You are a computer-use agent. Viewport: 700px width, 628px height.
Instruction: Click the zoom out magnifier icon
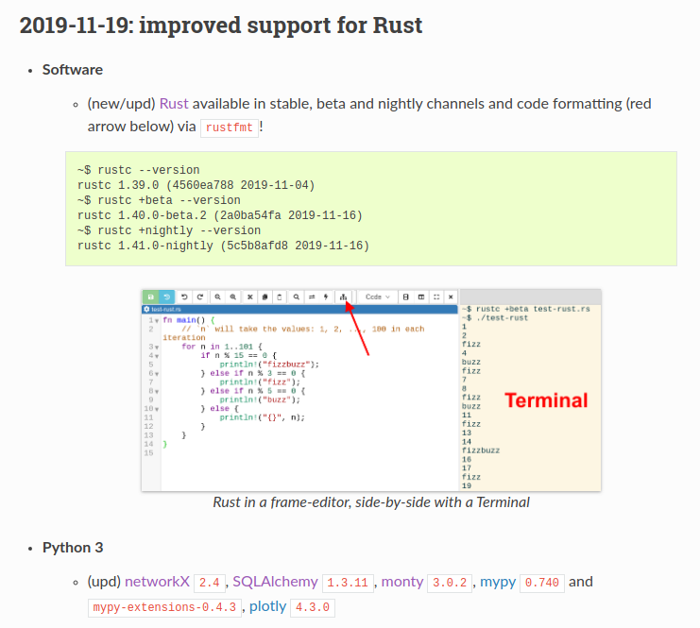point(217,297)
